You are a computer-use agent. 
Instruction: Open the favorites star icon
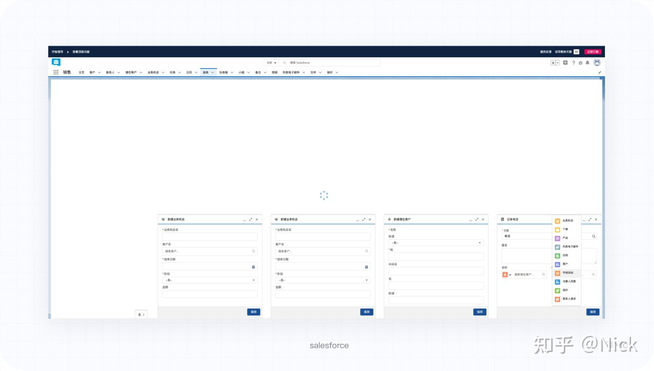tap(553, 63)
